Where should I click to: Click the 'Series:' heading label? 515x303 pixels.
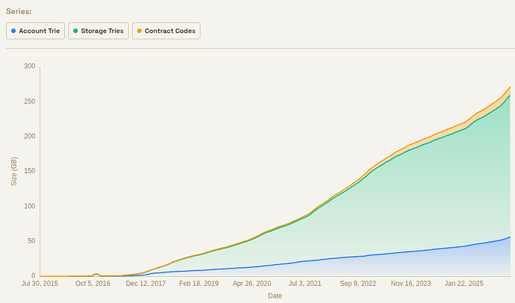click(19, 11)
